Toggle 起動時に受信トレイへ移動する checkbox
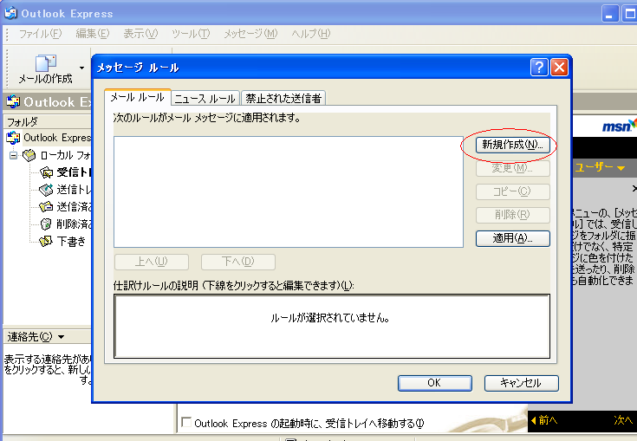The width and height of the screenshot is (637, 441). point(186,422)
